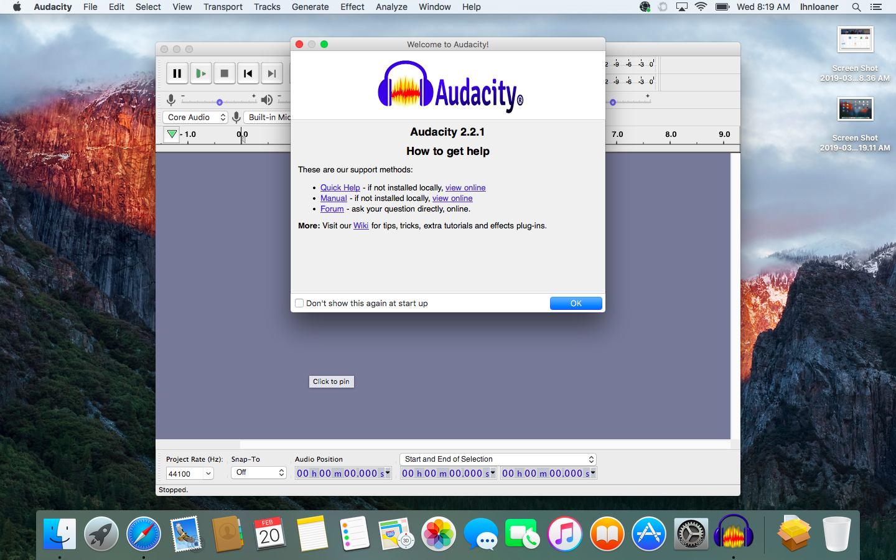
Task: Open the Transport menu
Action: pos(223,7)
